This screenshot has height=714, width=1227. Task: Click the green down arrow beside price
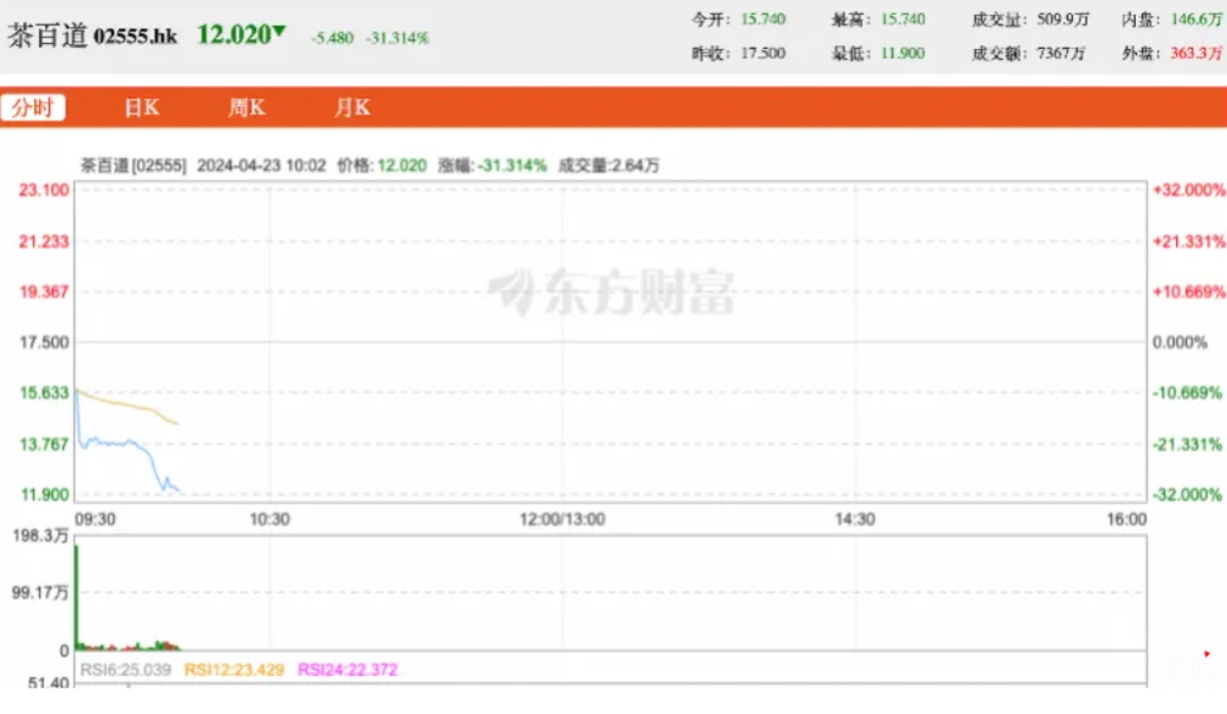(x=279, y=31)
